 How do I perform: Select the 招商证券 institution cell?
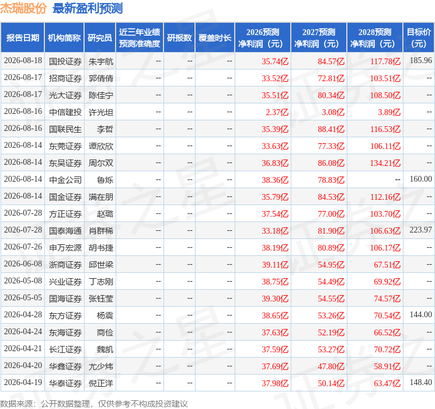[65, 78]
